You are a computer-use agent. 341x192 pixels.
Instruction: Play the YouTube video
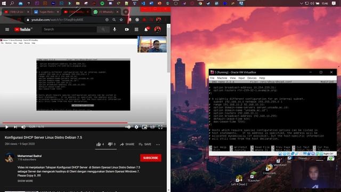tap(7, 127)
